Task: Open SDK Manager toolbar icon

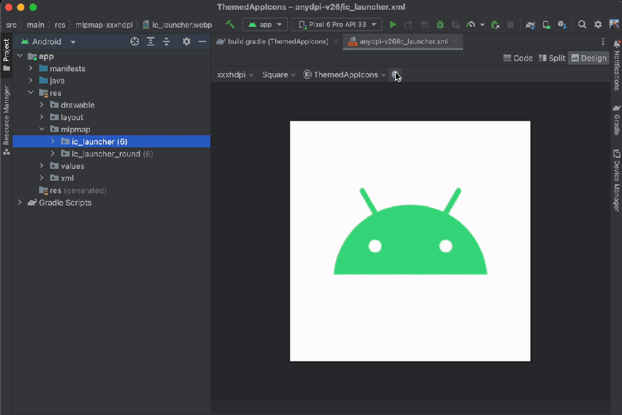Action: pos(562,25)
